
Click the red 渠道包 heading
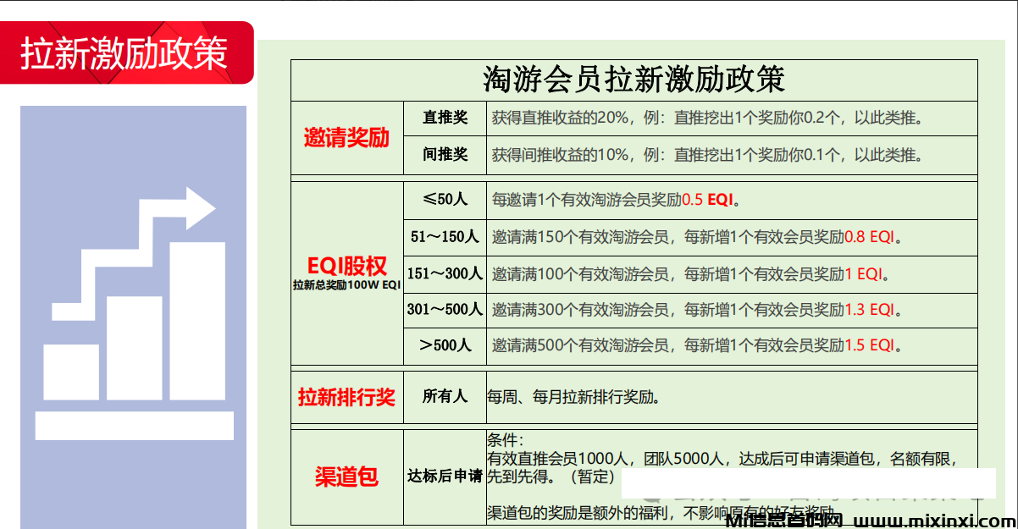[346, 477]
